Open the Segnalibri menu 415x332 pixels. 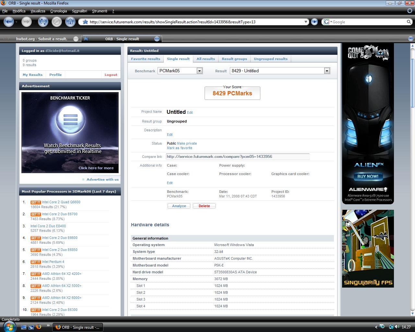[79, 11]
